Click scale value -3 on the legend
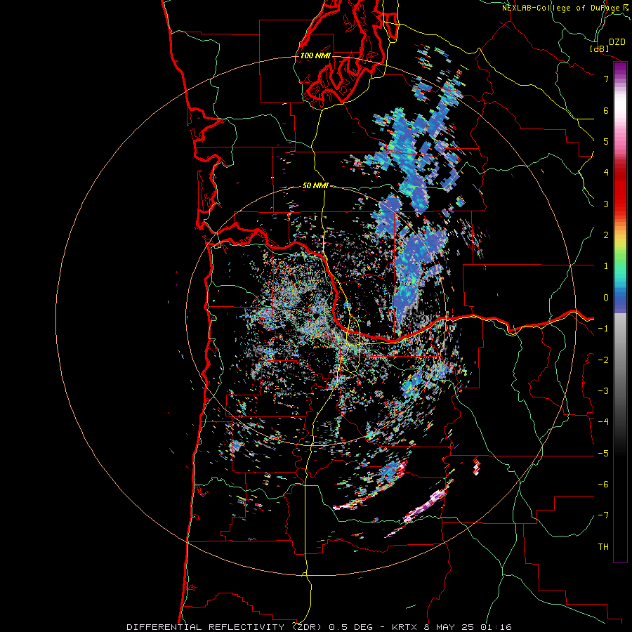Image resolution: width=632 pixels, height=632 pixels. click(603, 391)
